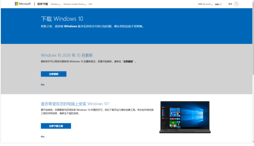The image size is (254, 146).
Task: Open 隐私 link under 立即下载工具
Action: pos(43,137)
